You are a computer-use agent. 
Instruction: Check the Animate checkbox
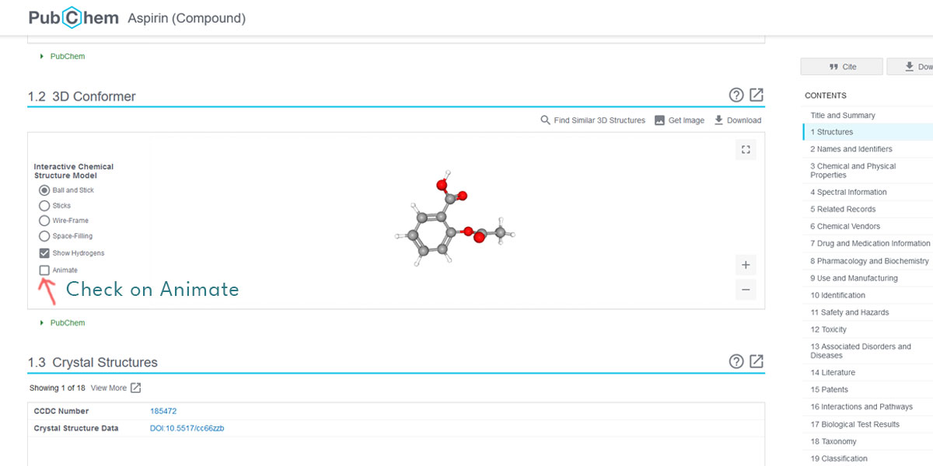click(44, 270)
